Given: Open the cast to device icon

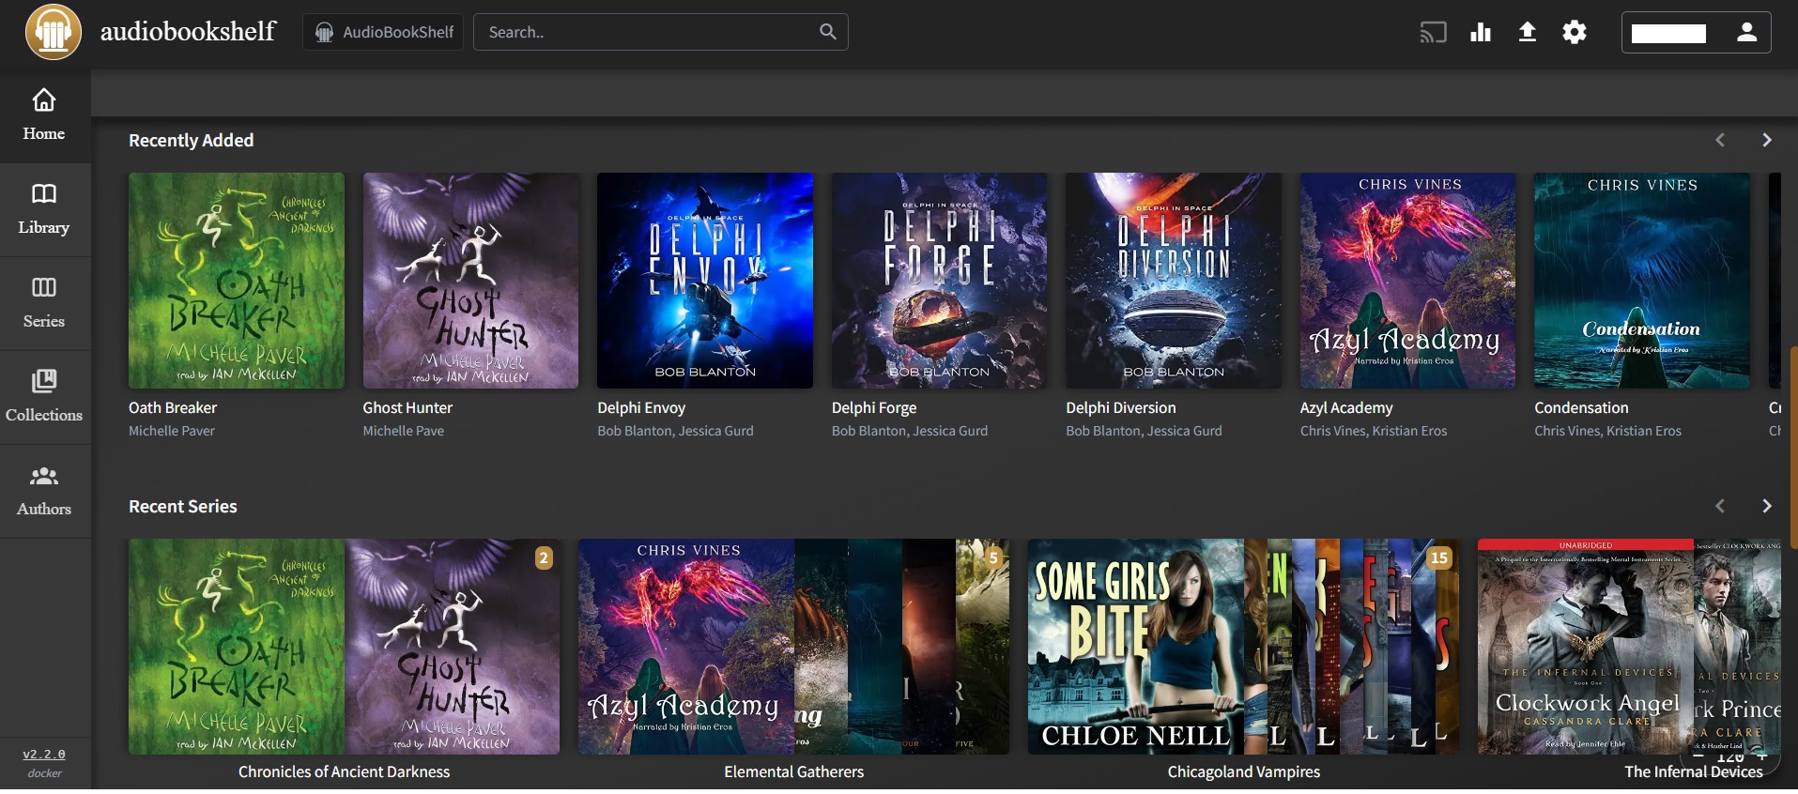Looking at the screenshot, I should [1433, 33].
